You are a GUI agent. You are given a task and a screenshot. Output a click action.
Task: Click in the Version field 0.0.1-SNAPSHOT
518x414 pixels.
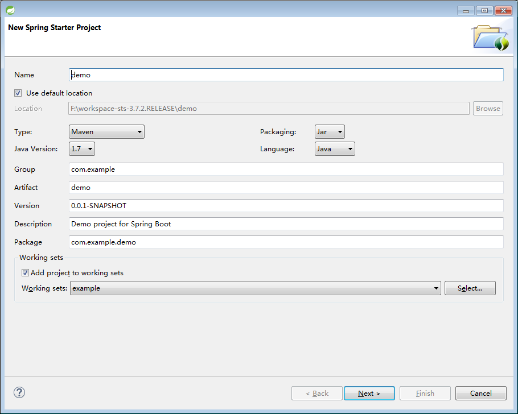[x=286, y=206]
